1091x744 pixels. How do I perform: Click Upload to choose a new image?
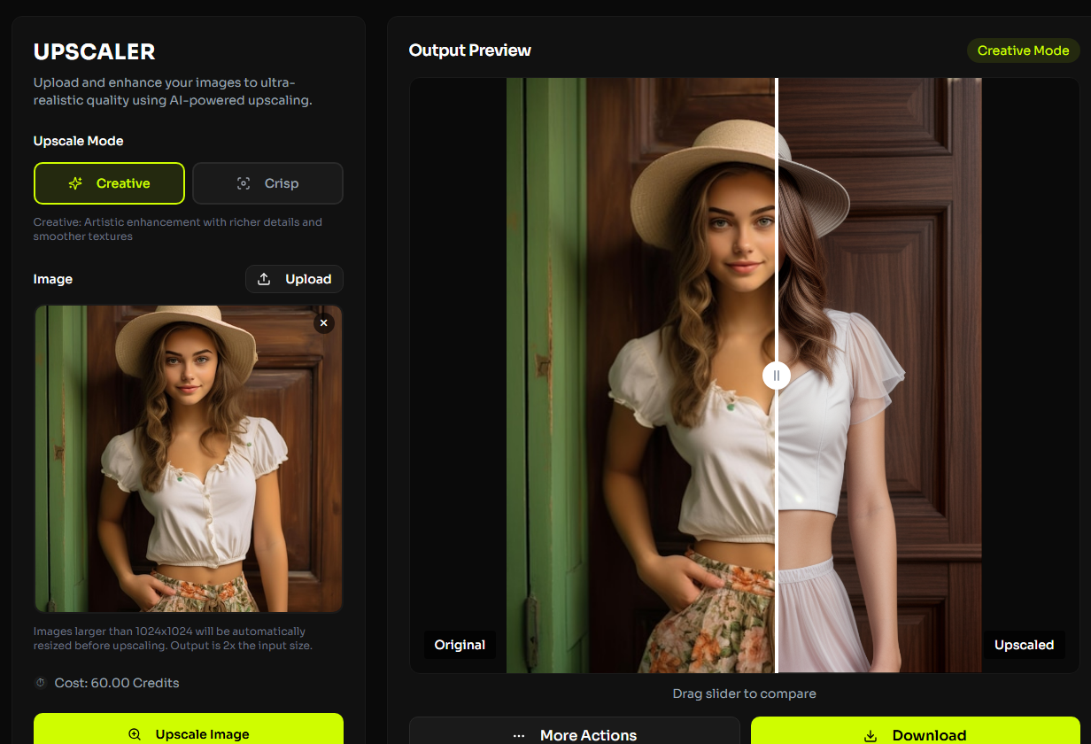294,279
